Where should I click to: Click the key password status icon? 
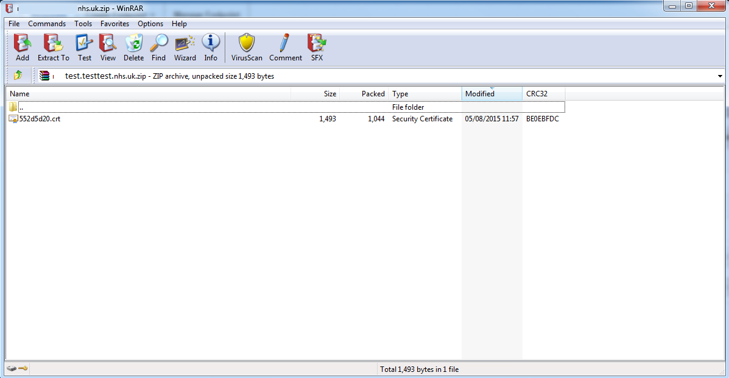coord(23,368)
